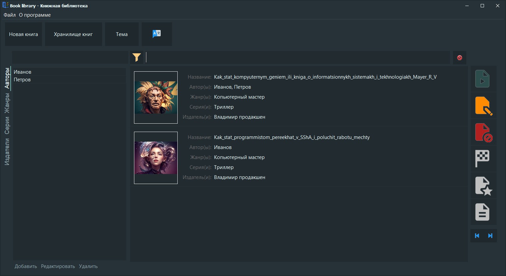Edit book using orange pencil file icon

[x=484, y=106]
